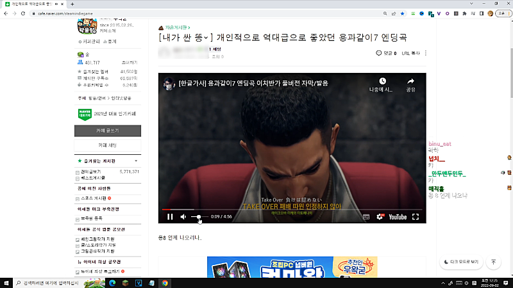Open the Windows Start menu
Image resolution: width=513 pixels, height=288 pixels.
tap(6, 283)
